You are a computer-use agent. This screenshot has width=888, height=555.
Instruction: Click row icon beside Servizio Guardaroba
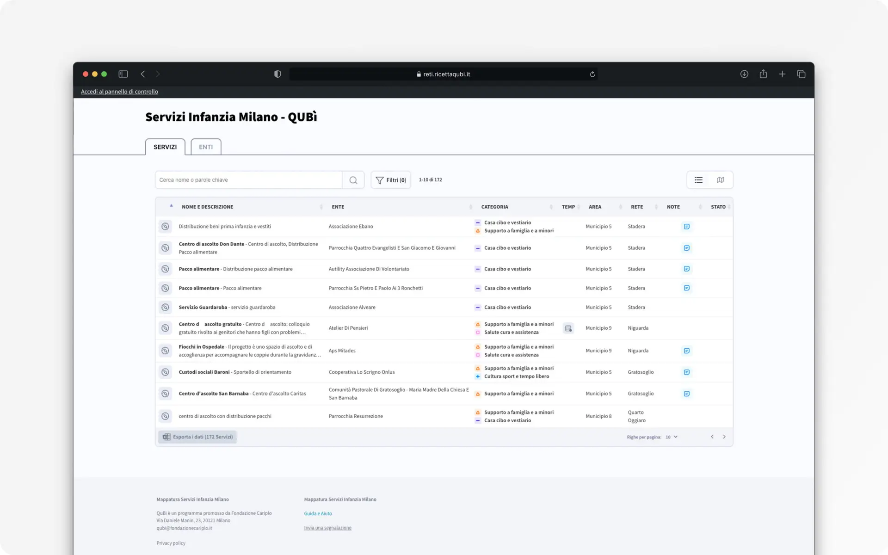point(165,307)
